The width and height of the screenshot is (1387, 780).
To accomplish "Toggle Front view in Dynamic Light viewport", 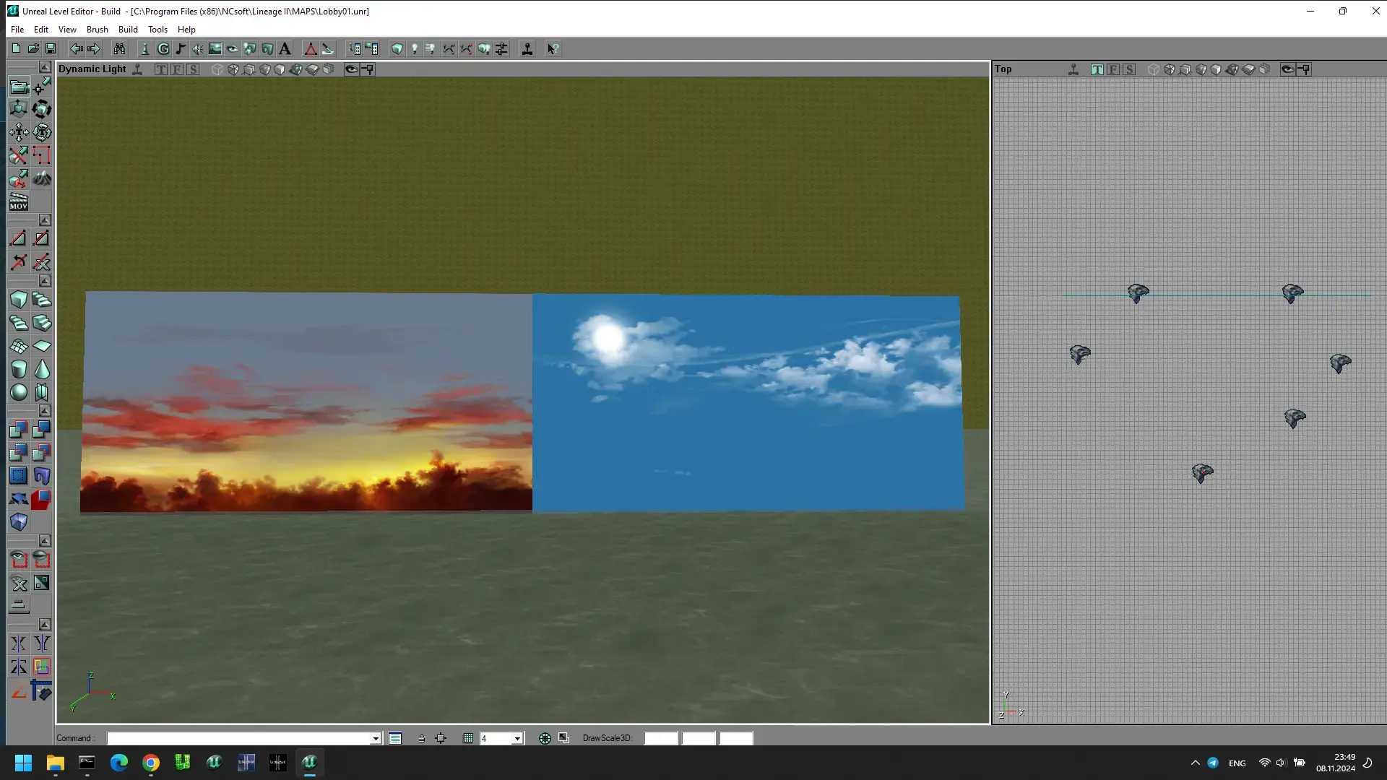I will pyautogui.click(x=177, y=69).
